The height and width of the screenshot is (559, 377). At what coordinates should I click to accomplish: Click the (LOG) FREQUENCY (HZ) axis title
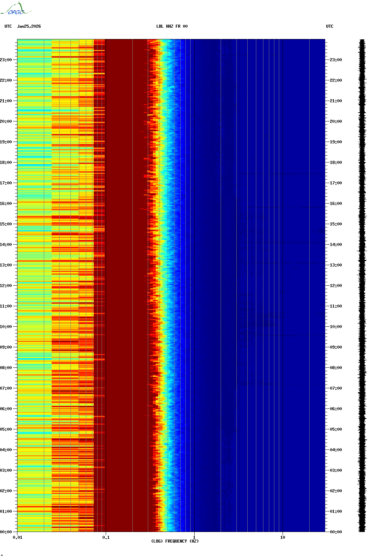[175, 541]
